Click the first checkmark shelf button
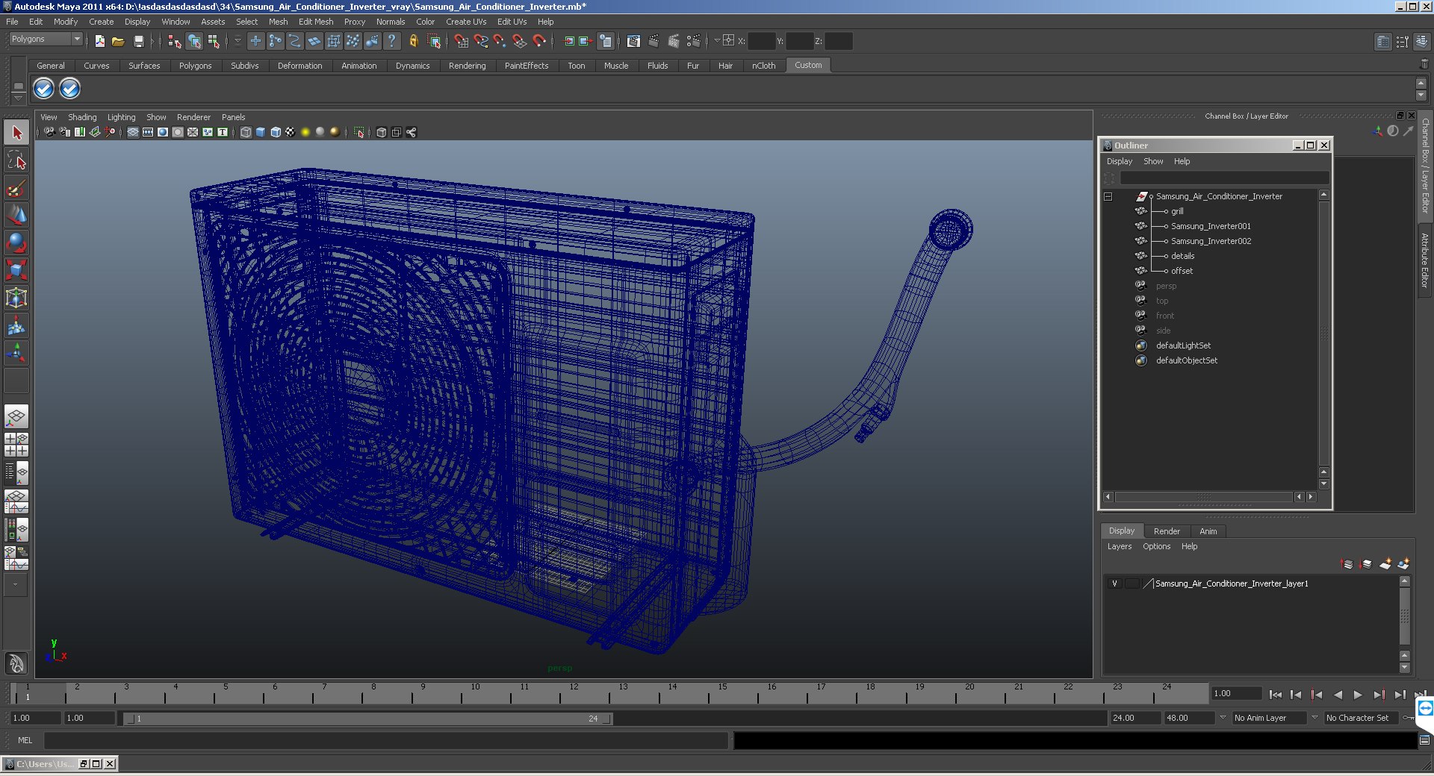Viewport: 1434px width, 776px height. [43, 89]
